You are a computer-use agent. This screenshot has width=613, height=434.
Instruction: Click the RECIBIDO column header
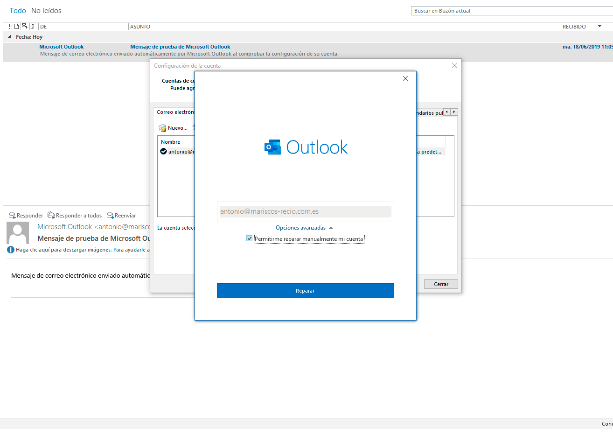coord(574,27)
